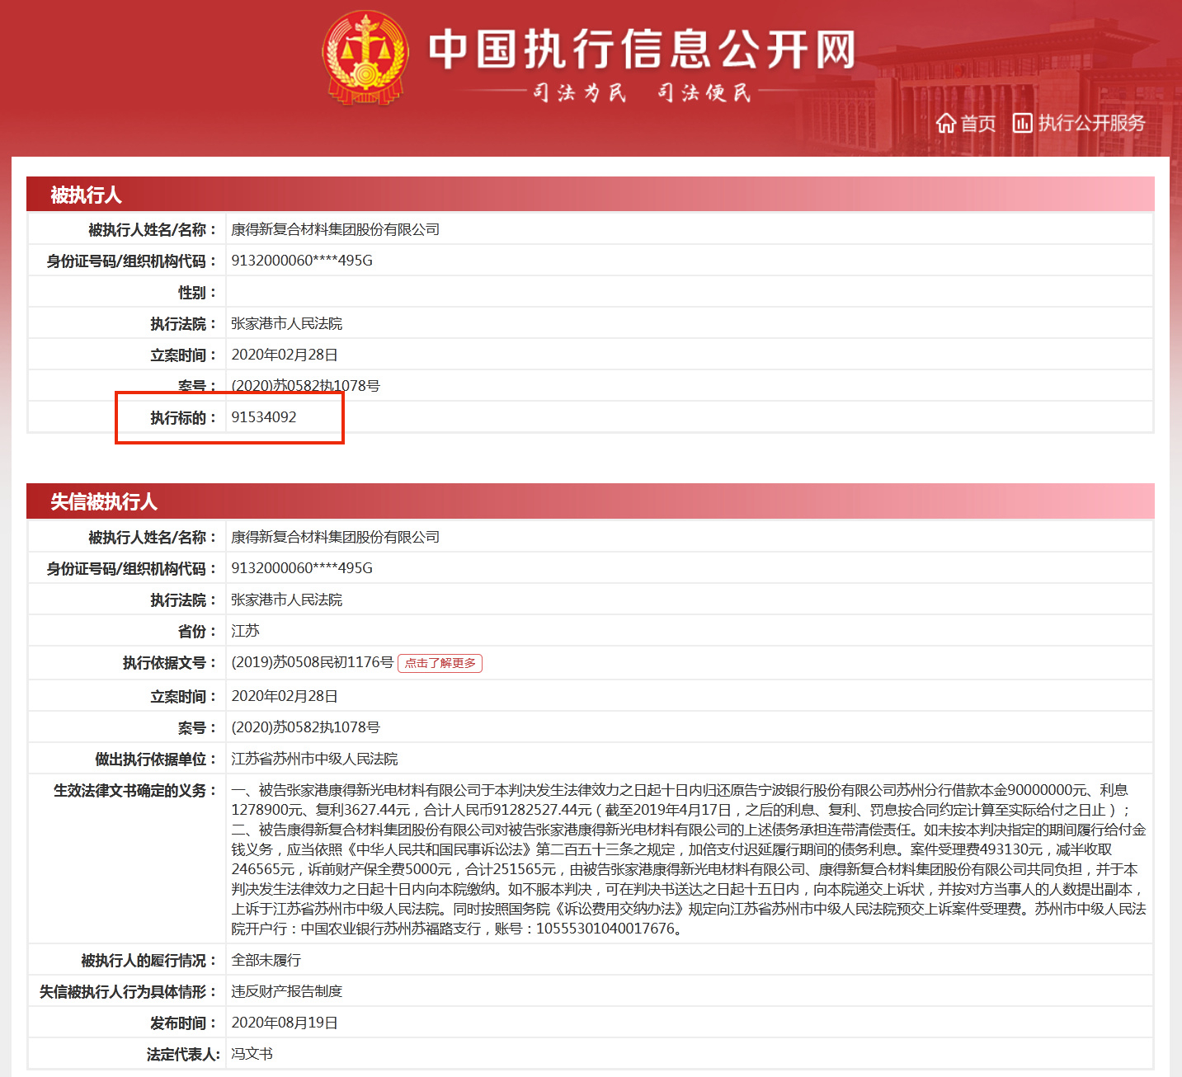Viewport: 1182px width, 1077px height.
Task: Open the 执行公开服务 menu item
Action: pos(1079,123)
